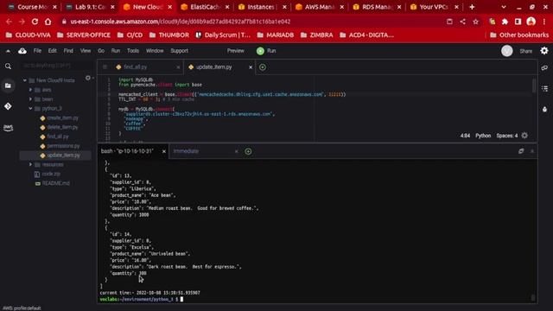The width and height of the screenshot is (553, 311).
Task: Add new terminal tab with plus icon
Action: click(248, 151)
